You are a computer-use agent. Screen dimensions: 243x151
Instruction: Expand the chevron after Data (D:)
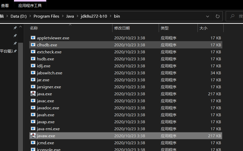(x=30, y=16)
